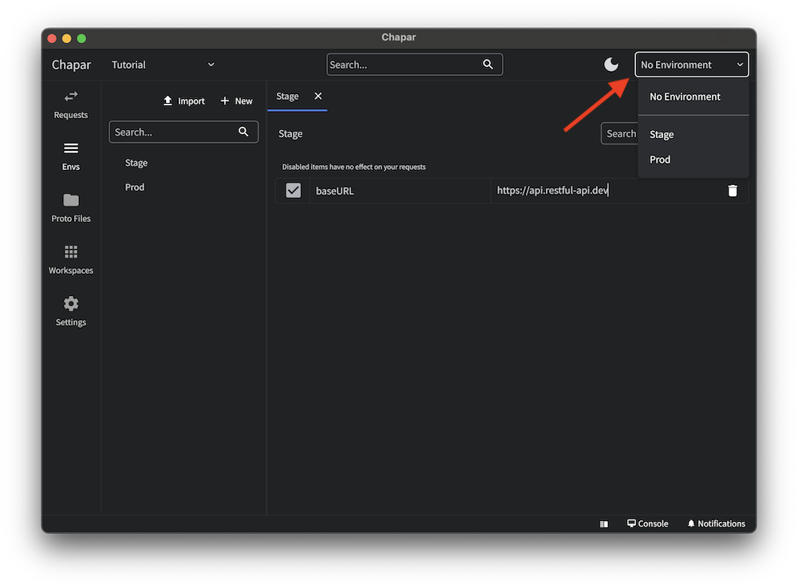Go to Proto Files section
The width and height of the screenshot is (798, 588).
[x=71, y=207]
